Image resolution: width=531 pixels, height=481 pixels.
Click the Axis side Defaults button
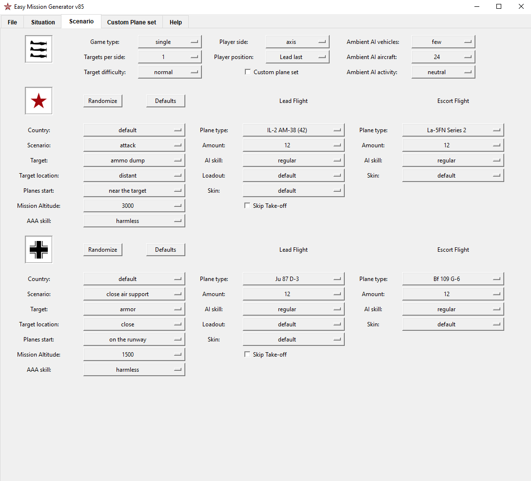(166, 250)
